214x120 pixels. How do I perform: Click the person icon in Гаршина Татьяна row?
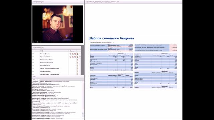point(78,57)
